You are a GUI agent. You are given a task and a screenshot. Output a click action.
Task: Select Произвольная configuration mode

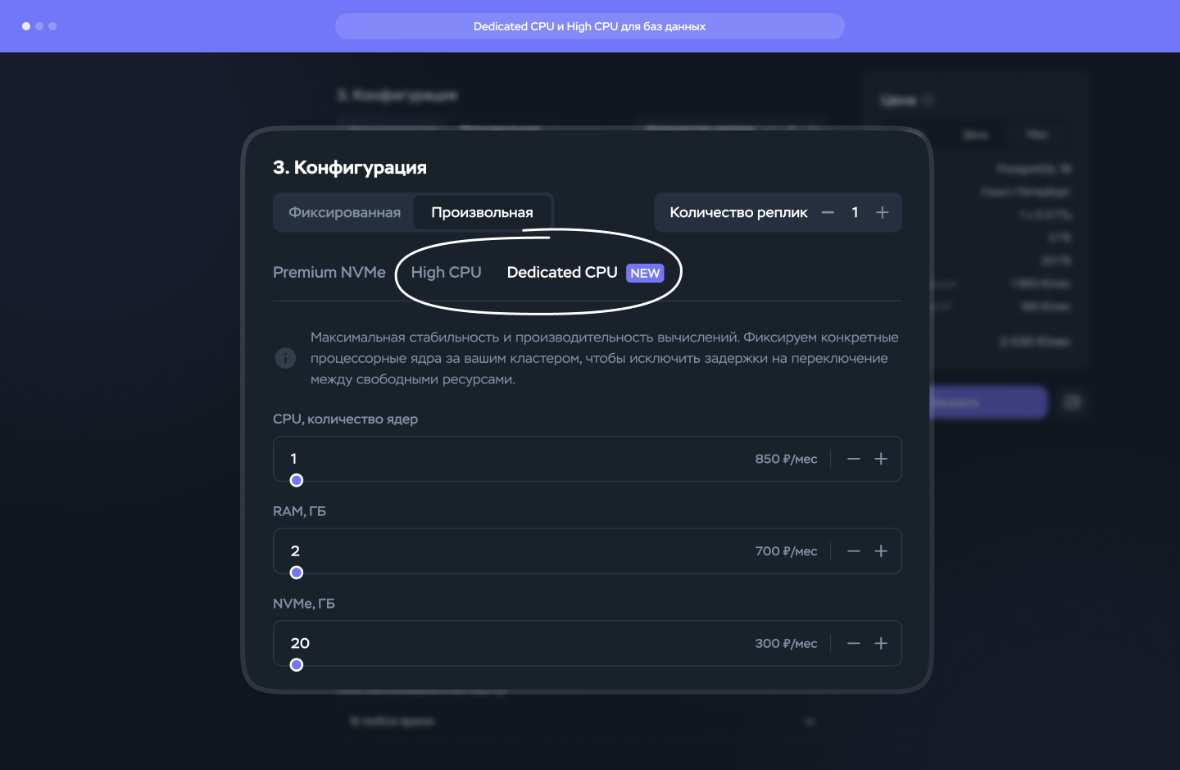point(482,213)
